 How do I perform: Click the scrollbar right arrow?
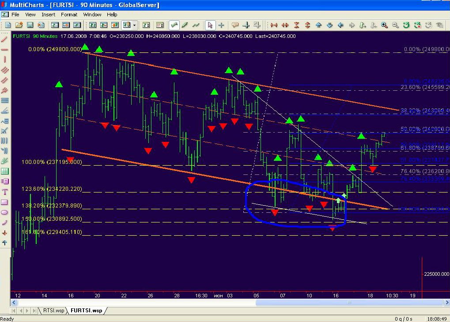click(x=446, y=303)
